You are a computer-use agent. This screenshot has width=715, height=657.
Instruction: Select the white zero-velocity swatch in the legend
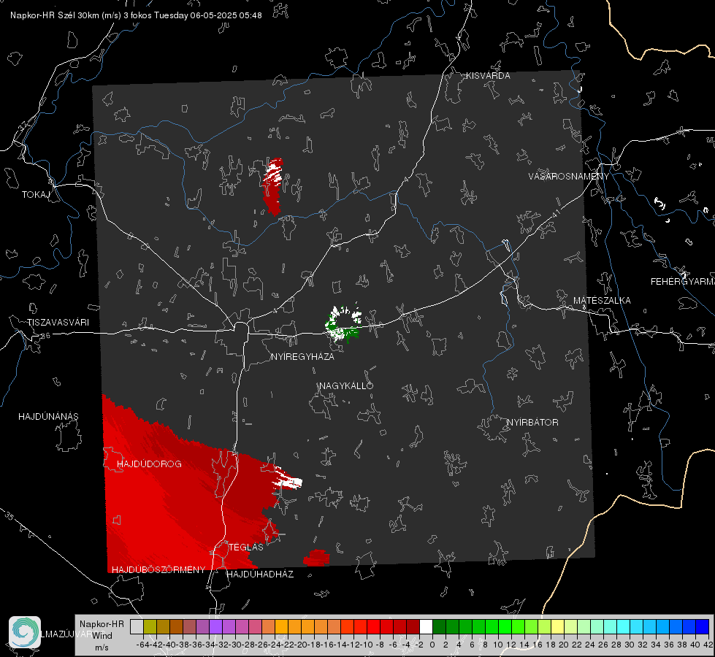426,626
